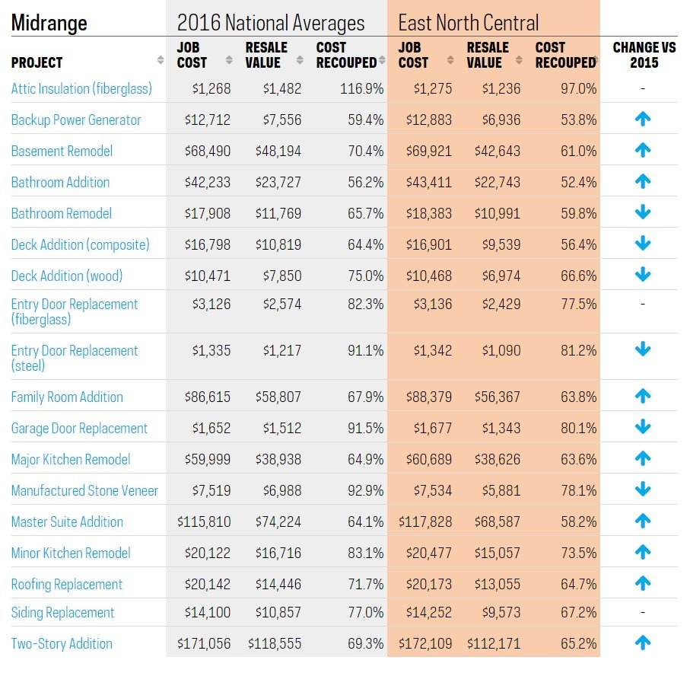Viewport: 690px width, 673px height.
Task: Sort by East North Central Job Cost arrows
Action: (x=450, y=60)
